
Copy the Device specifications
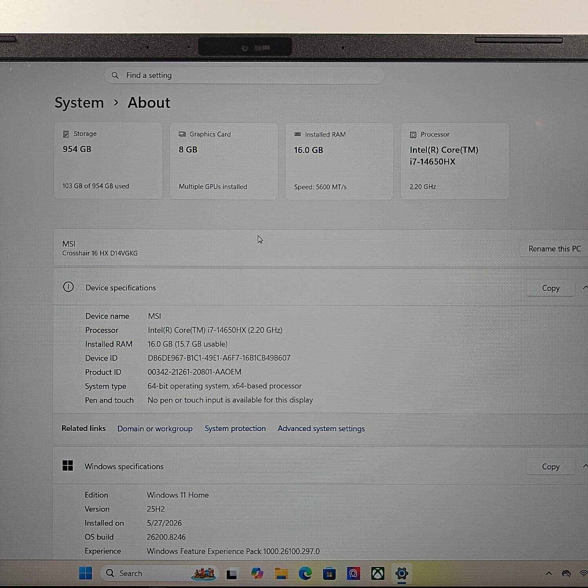click(550, 288)
